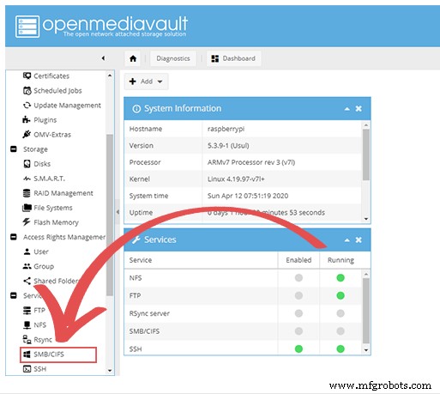Viewport: 440px width, 394px height.
Task: Open Group in the sidebar
Action: 39,266
